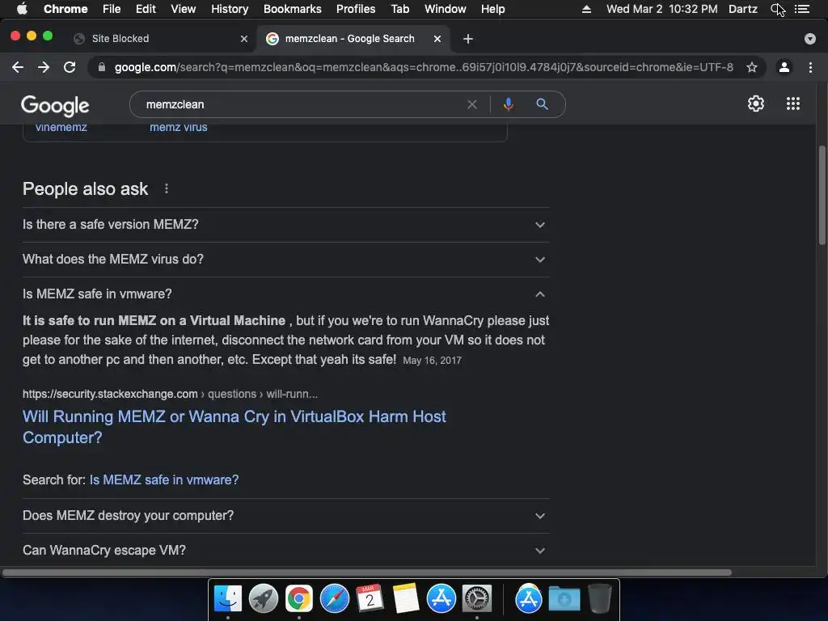Open the Chrome menu in menu bar

pos(65,9)
